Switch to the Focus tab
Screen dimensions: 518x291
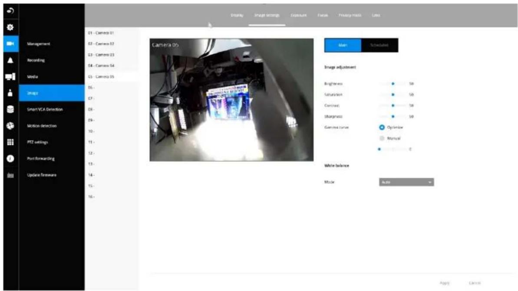[323, 15]
